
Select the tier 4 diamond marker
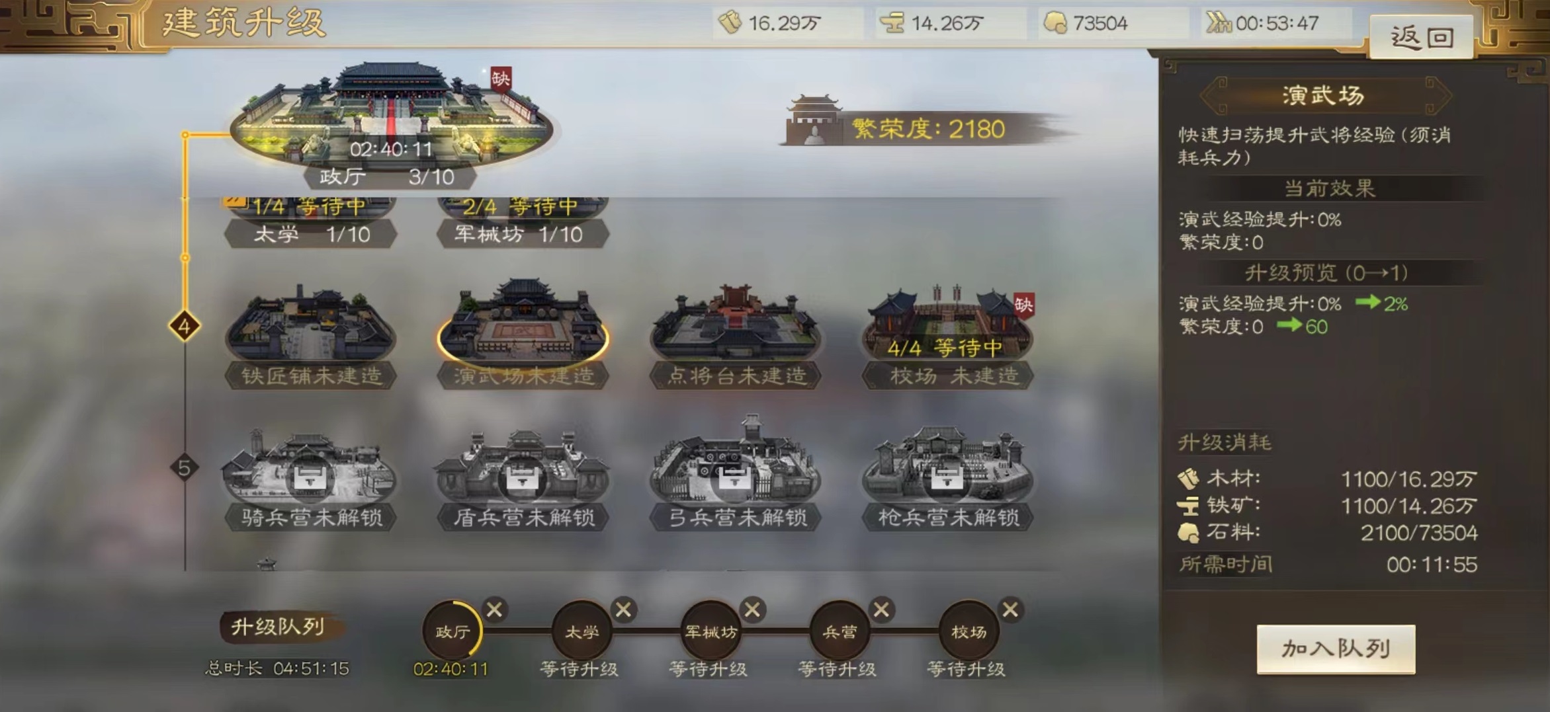(x=185, y=326)
